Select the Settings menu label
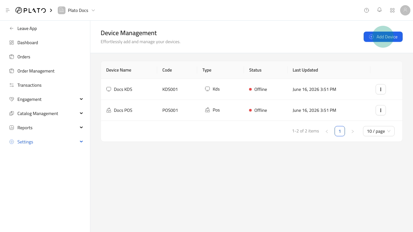 pyautogui.click(x=25, y=142)
